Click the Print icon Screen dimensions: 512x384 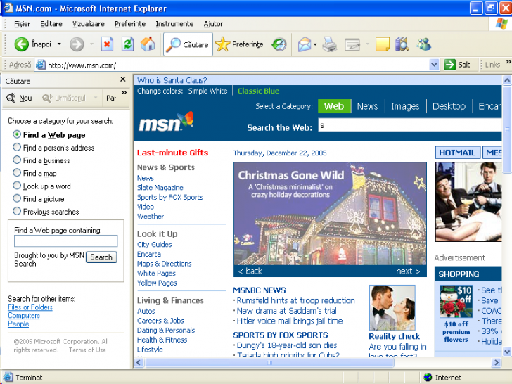[329, 44]
